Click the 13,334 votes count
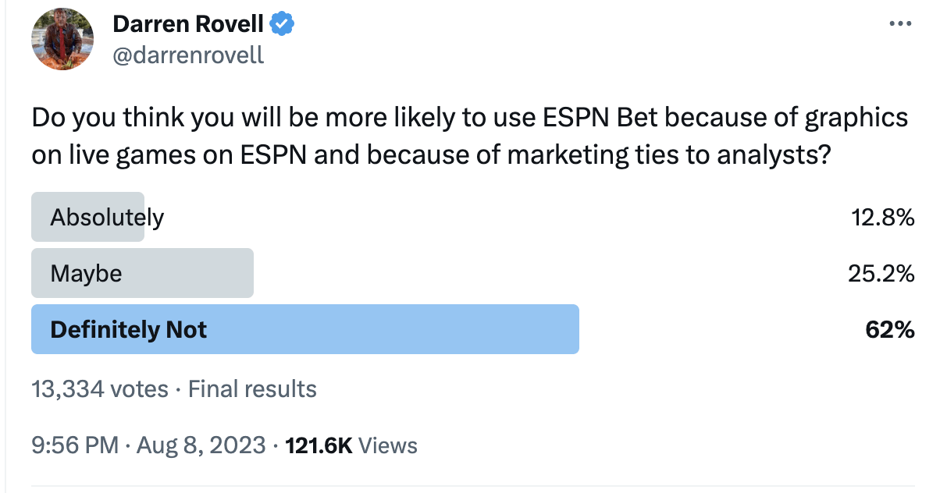Image resolution: width=940 pixels, height=493 pixels. coord(99,388)
